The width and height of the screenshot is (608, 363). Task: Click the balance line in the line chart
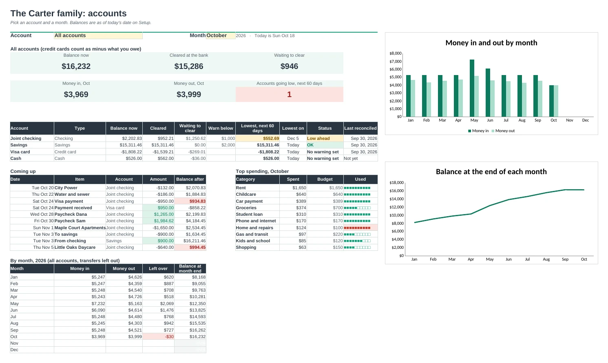(x=499, y=203)
